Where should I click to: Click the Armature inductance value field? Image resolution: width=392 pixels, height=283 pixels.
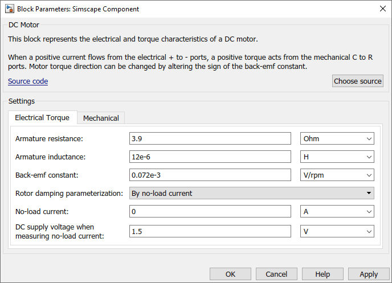click(x=210, y=157)
